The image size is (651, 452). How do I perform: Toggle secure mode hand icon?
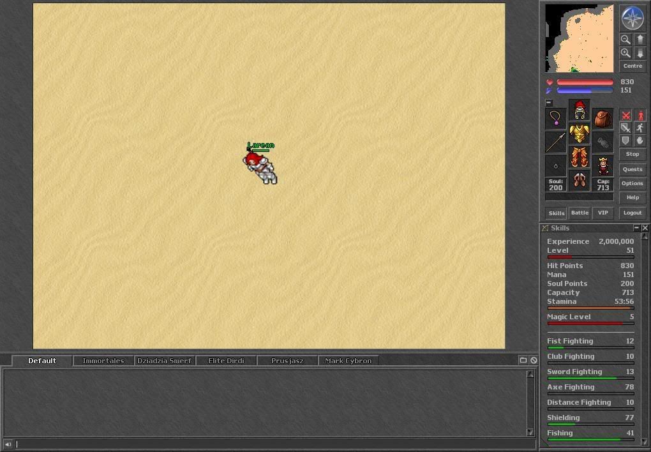(x=640, y=140)
